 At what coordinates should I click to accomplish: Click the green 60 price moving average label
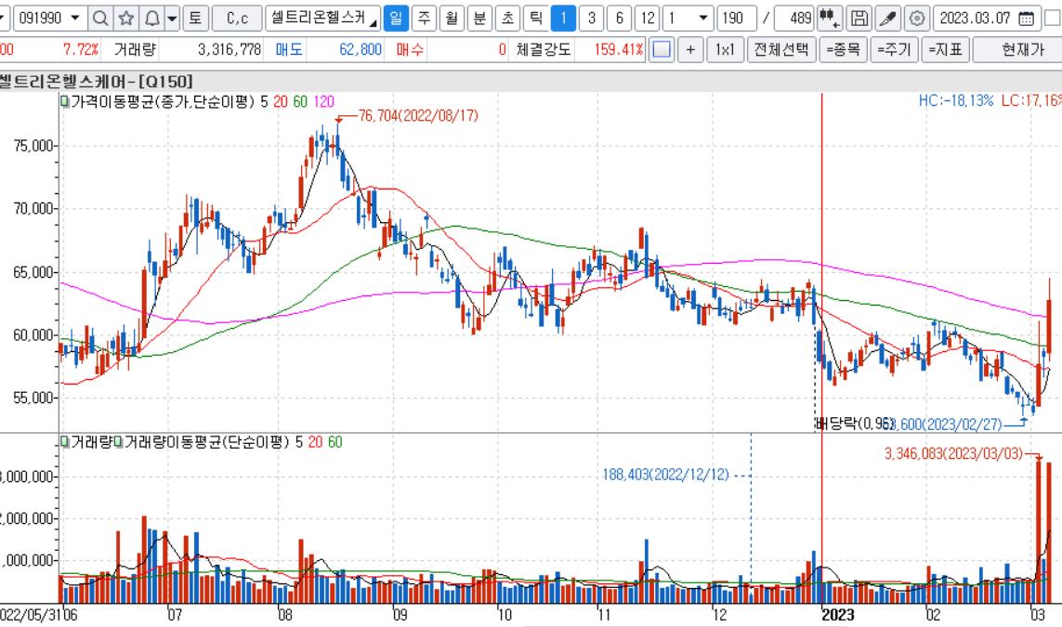300,101
